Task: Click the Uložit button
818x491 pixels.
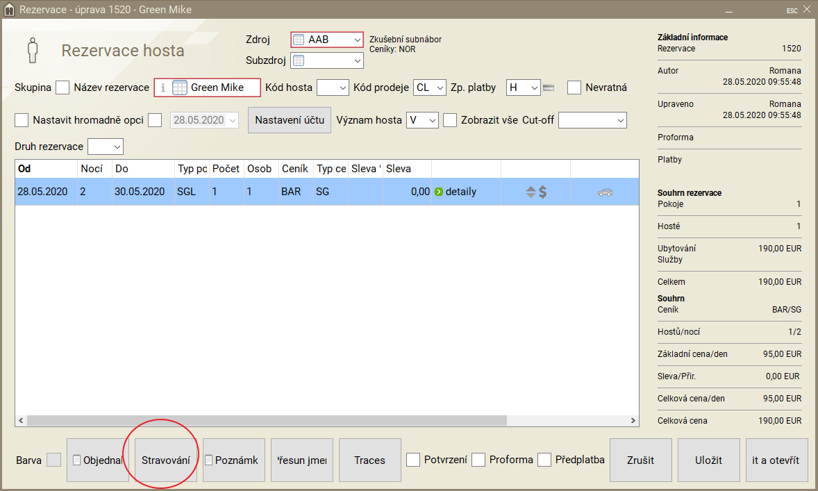Action: point(709,460)
